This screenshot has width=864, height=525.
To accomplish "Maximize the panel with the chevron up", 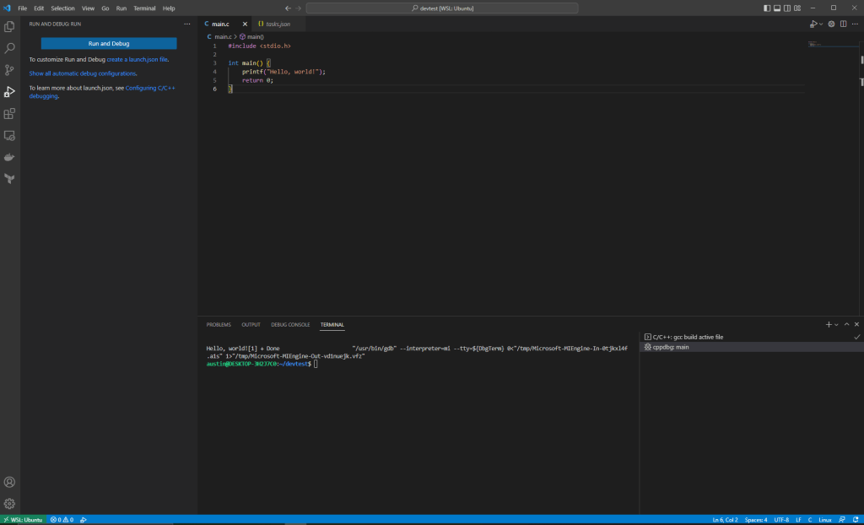I will [846, 324].
